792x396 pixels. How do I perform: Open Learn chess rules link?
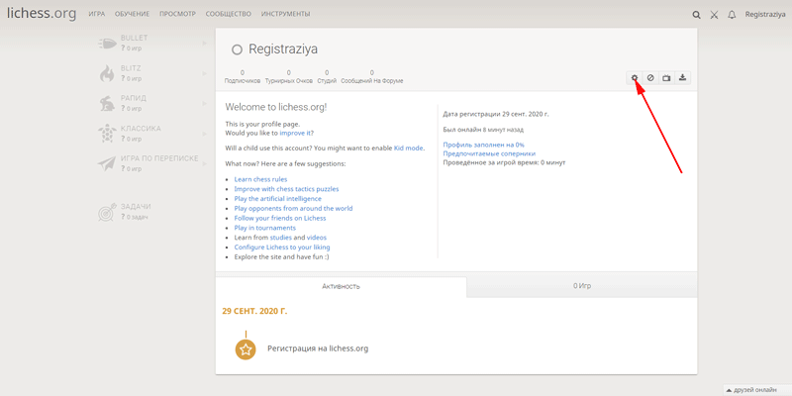[260, 179]
